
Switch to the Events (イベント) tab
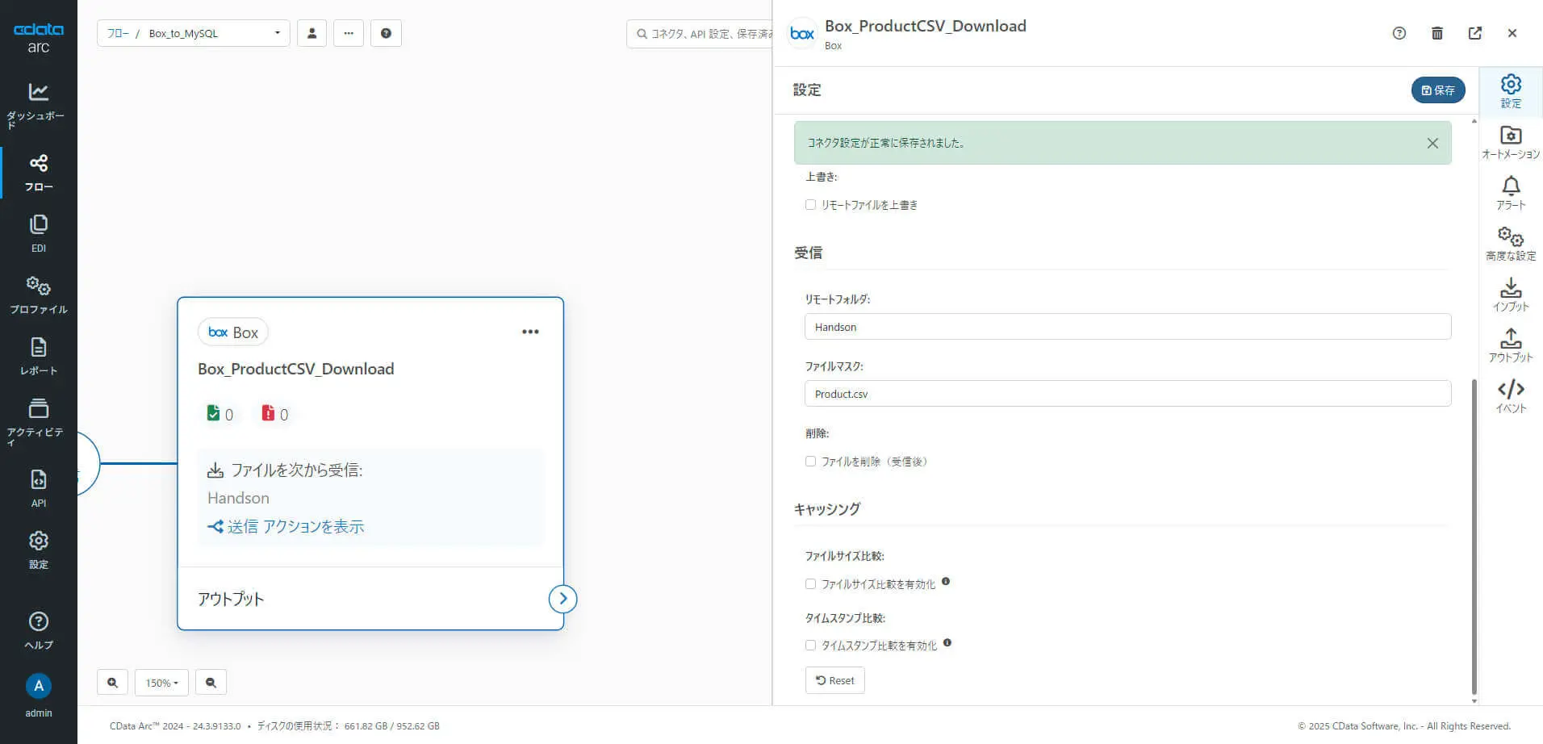click(x=1511, y=396)
